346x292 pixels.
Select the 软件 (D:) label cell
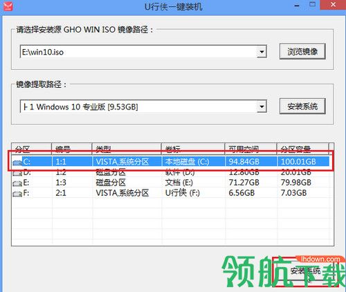pos(180,172)
